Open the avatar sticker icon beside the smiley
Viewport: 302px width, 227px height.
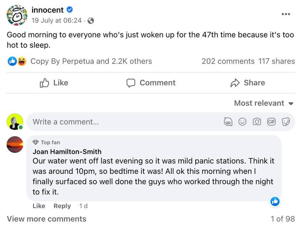coord(227,121)
